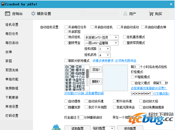The image size is (175, 130).
Task: Select 每日活动 in the left sidebar
Action: [12, 43]
